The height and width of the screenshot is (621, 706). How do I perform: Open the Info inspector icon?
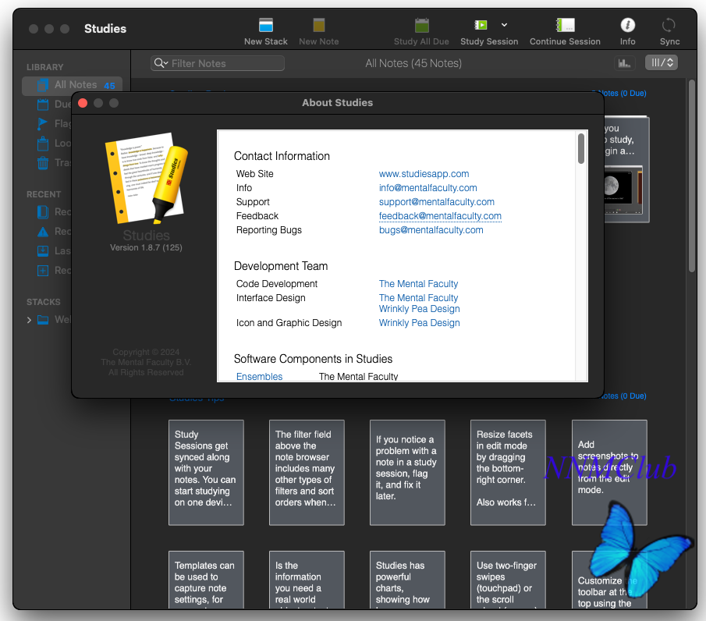coord(628,25)
